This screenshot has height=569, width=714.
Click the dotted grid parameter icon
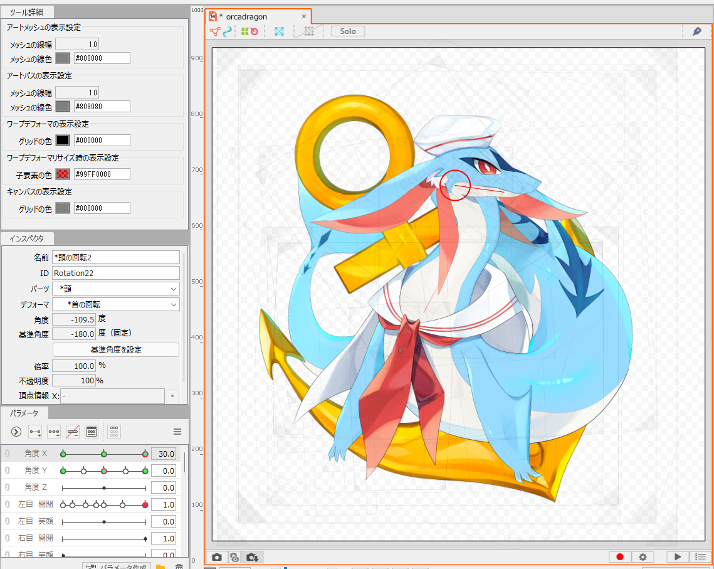tap(114, 432)
